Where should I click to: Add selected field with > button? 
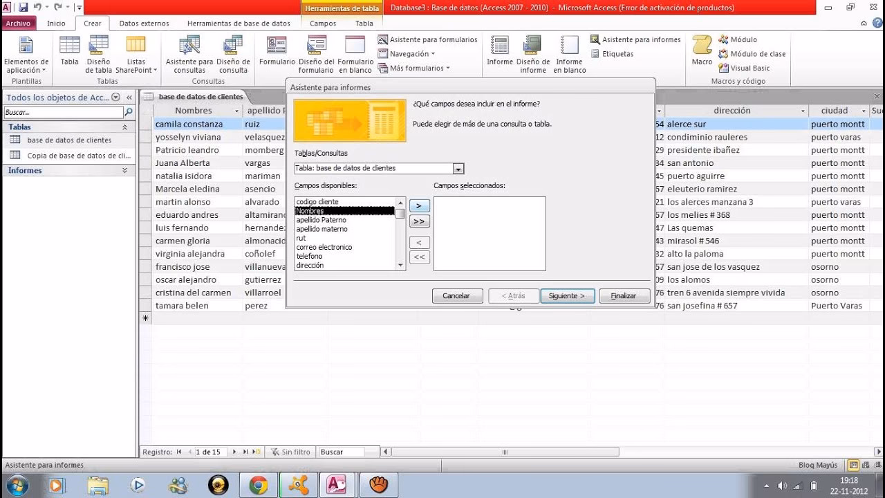pos(419,206)
